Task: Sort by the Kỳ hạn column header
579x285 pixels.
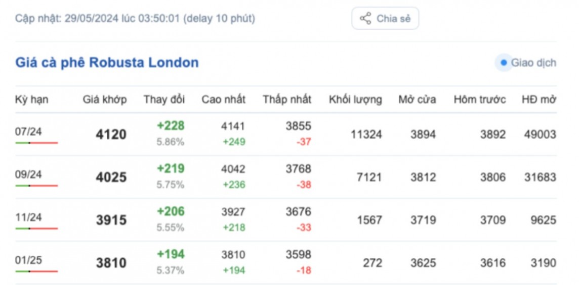Action: coord(31,99)
